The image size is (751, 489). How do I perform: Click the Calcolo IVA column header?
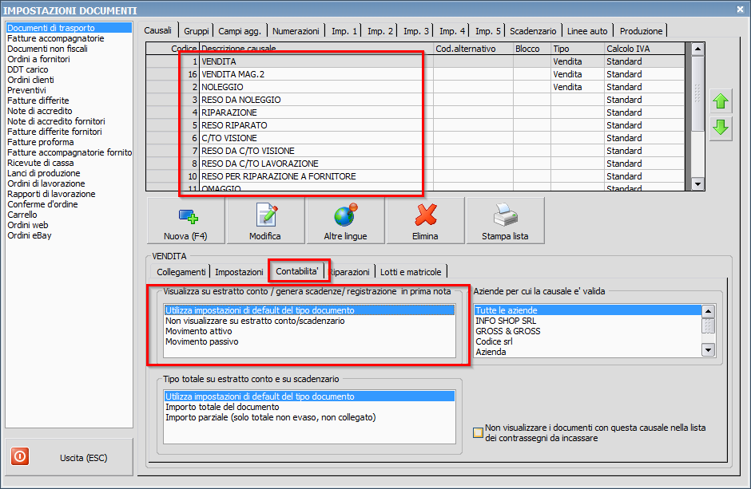[x=644, y=49]
